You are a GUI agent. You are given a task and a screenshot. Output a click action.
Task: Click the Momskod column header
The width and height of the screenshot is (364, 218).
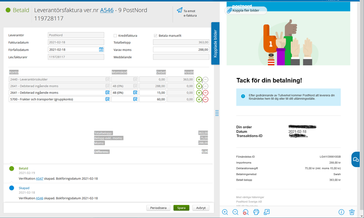click(x=119, y=72)
